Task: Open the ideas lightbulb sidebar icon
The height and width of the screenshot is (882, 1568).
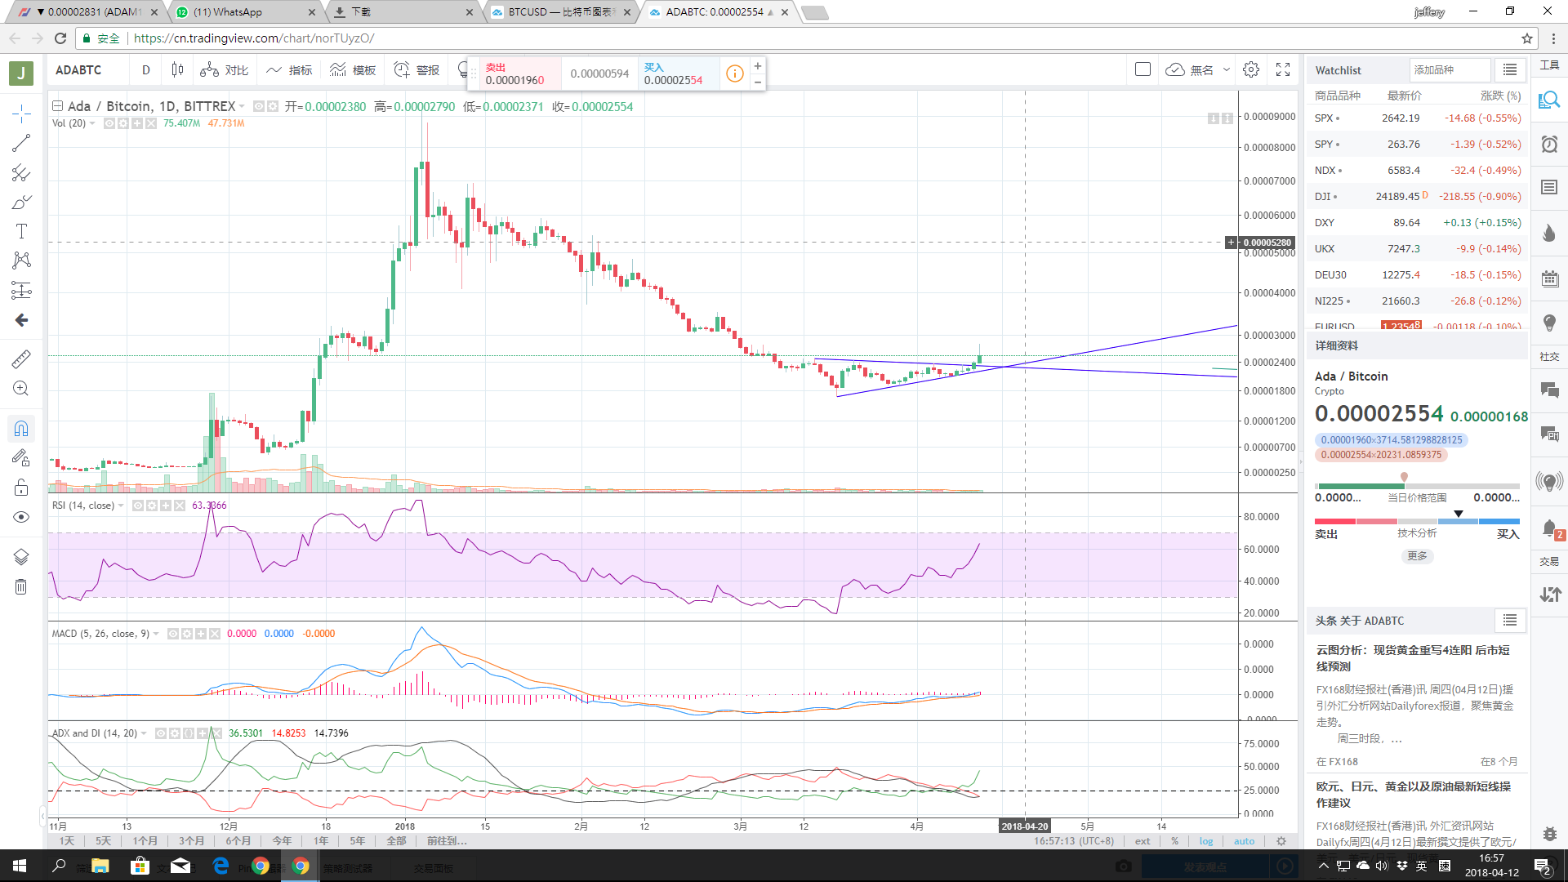Action: (1549, 323)
